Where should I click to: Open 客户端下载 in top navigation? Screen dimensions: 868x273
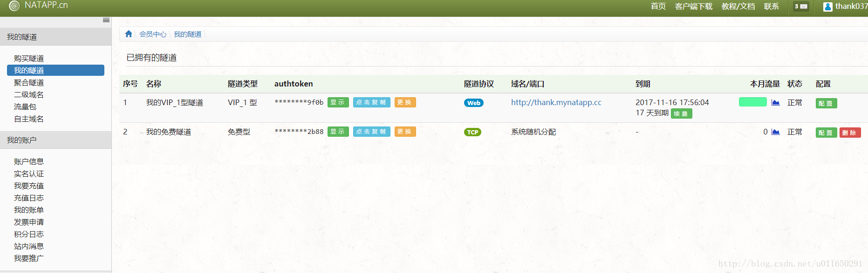coord(693,6)
